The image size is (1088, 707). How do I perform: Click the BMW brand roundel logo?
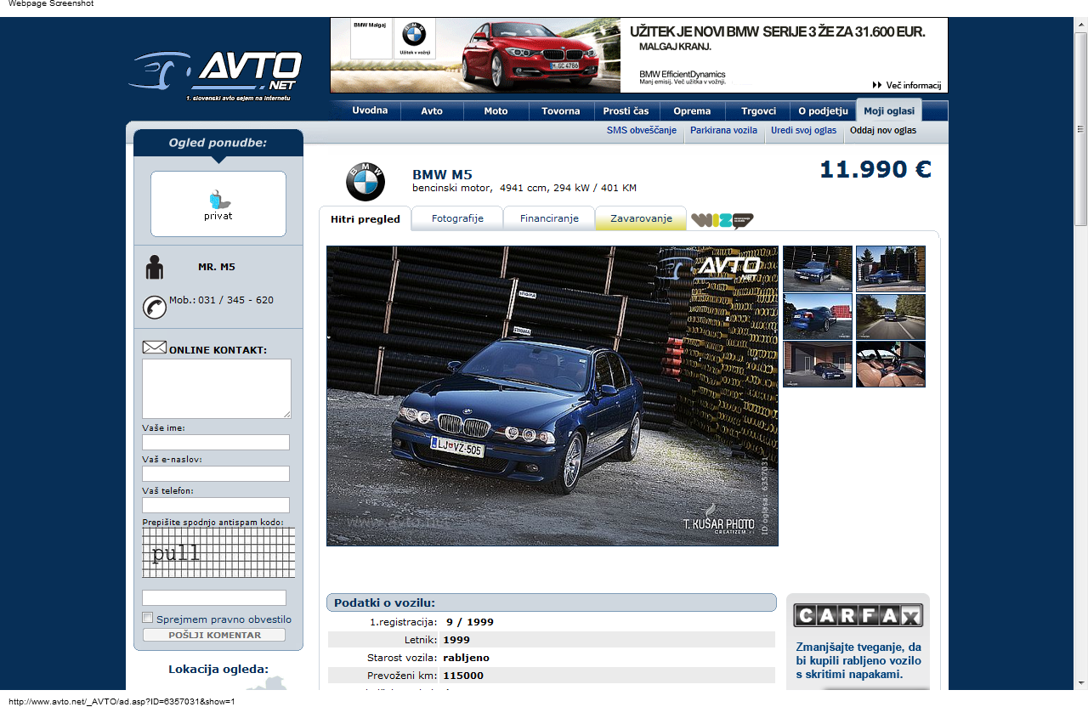365,181
